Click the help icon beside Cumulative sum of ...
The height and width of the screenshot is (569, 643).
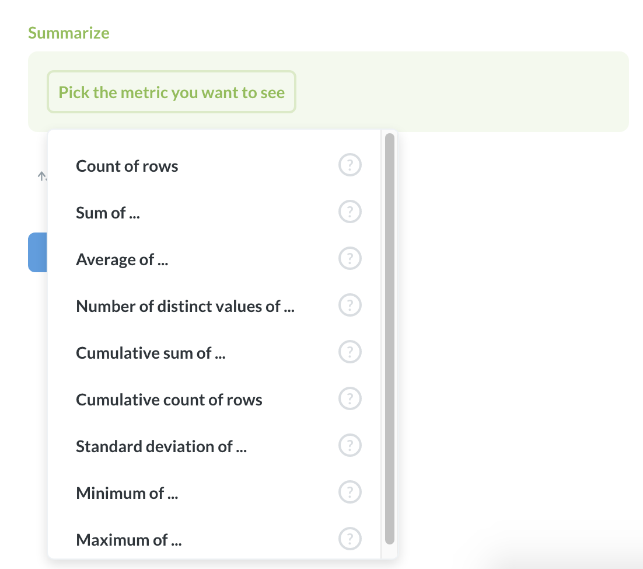(349, 352)
